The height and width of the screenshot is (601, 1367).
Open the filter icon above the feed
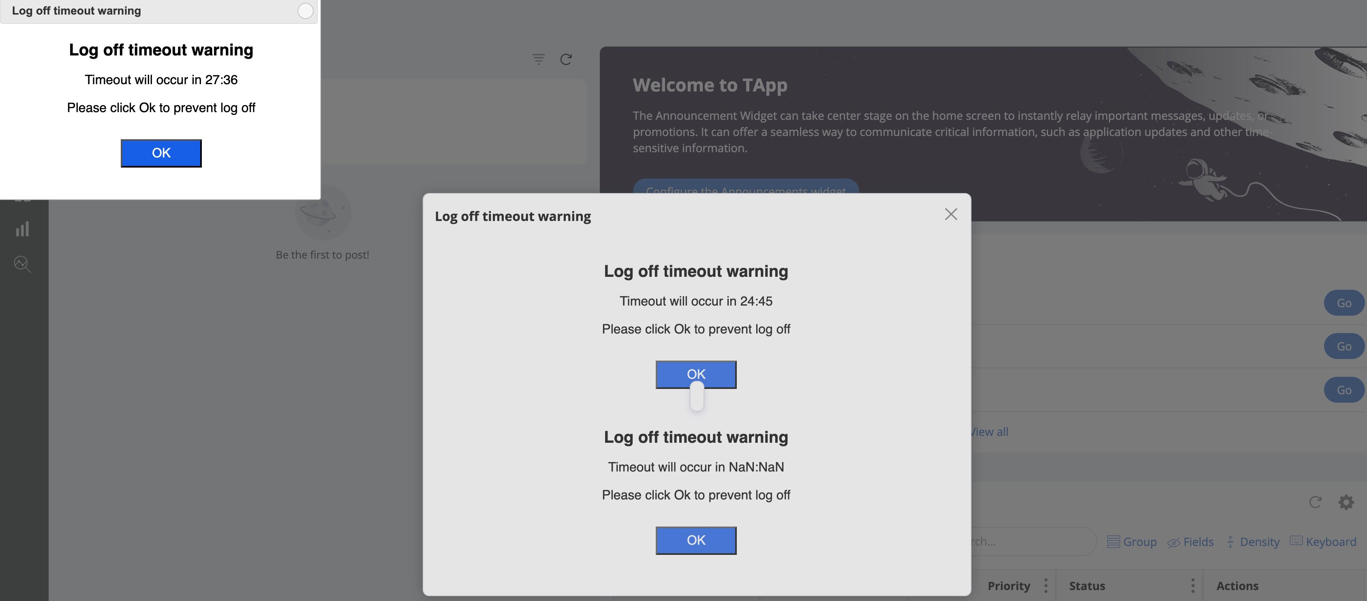tap(538, 59)
